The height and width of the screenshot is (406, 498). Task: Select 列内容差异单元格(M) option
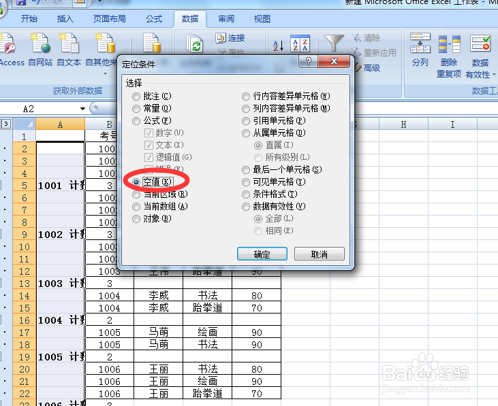pos(286,108)
